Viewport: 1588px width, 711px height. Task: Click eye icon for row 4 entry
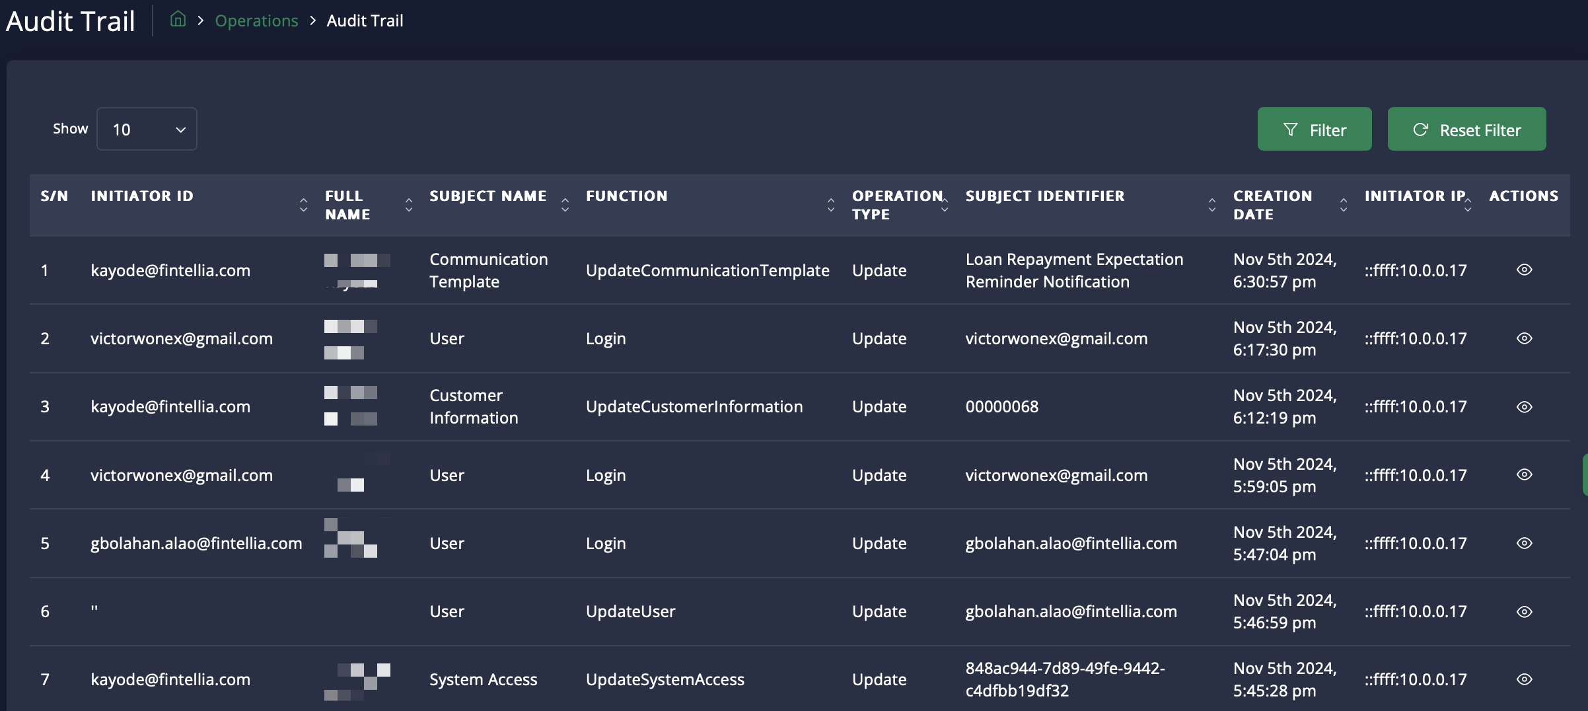click(1524, 474)
